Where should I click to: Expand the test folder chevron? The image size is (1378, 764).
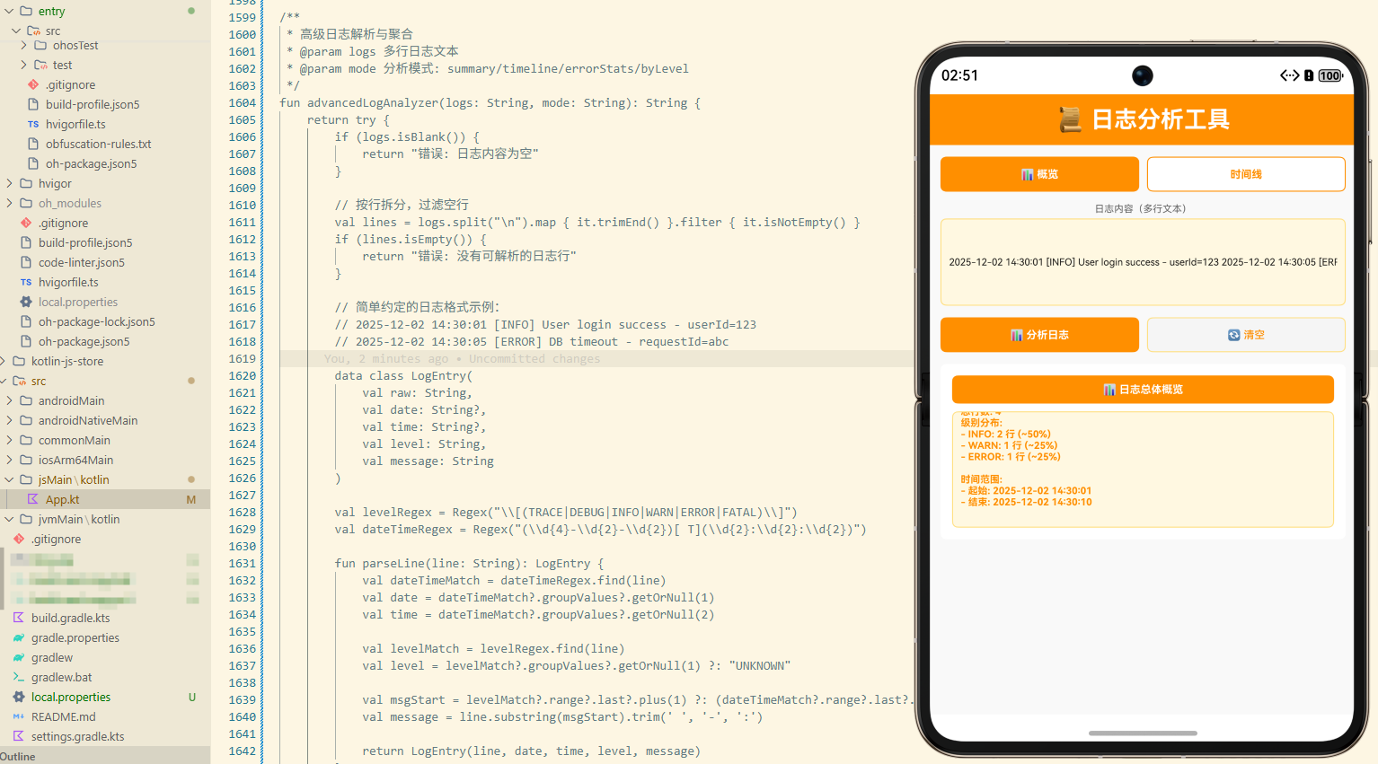click(x=24, y=65)
